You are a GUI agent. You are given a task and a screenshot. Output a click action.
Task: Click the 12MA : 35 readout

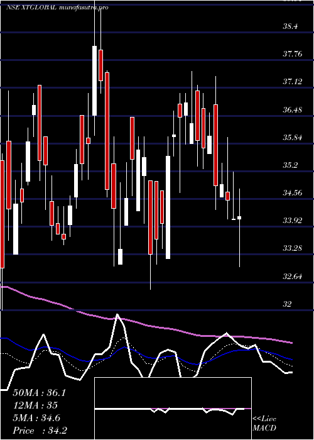(x=35, y=405)
